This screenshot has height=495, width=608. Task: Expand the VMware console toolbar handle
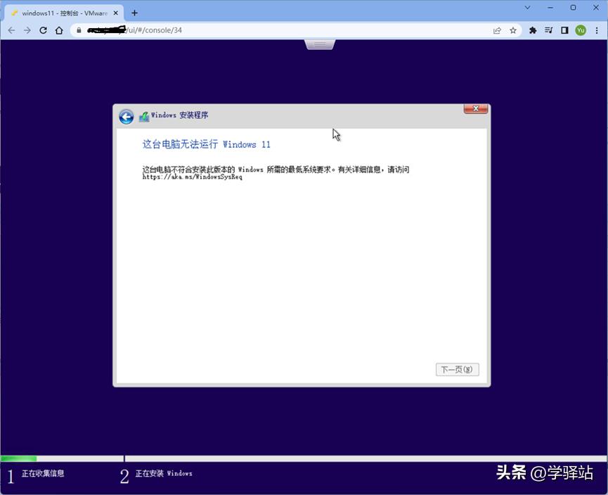[320, 44]
